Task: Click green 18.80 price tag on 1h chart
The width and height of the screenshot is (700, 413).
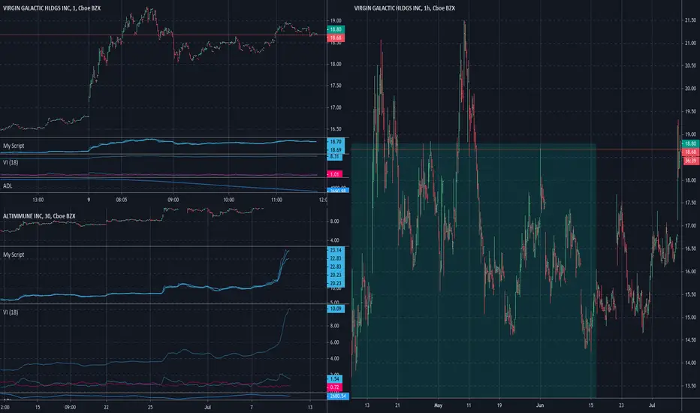Action: tap(691, 143)
